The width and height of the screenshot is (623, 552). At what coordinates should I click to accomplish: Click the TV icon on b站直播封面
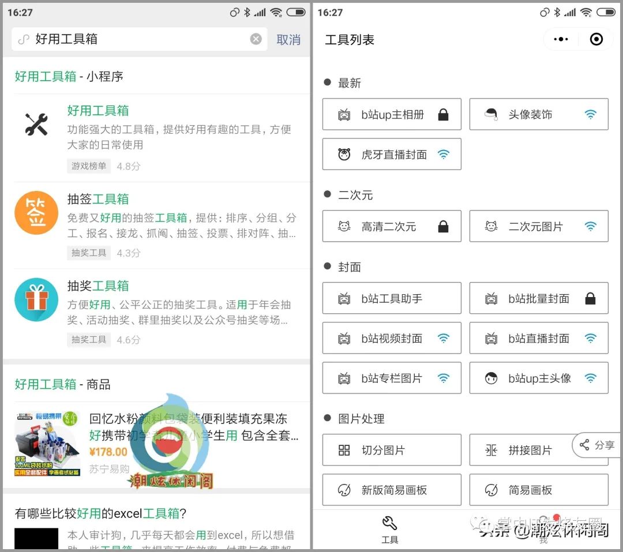tap(491, 338)
